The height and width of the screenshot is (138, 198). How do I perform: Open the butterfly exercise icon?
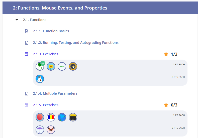point(51,130)
